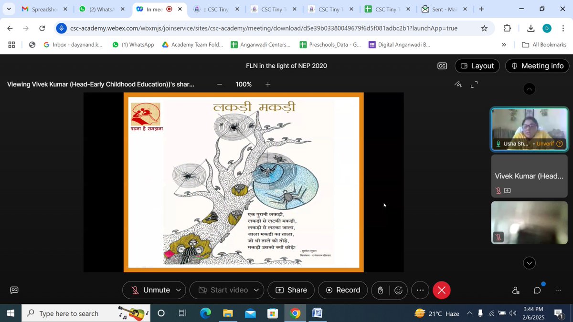
Task: Open Microsoft Edge from the taskbar
Action: coord(205,313)
